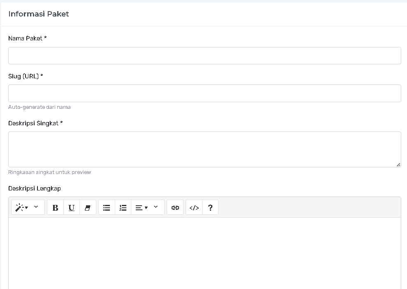
Task: Click the "Deskripsi Lengkap" label text
Action: 35,188
